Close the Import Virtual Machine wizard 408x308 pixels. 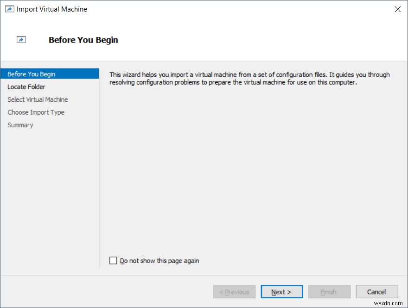tap(397, 9)
